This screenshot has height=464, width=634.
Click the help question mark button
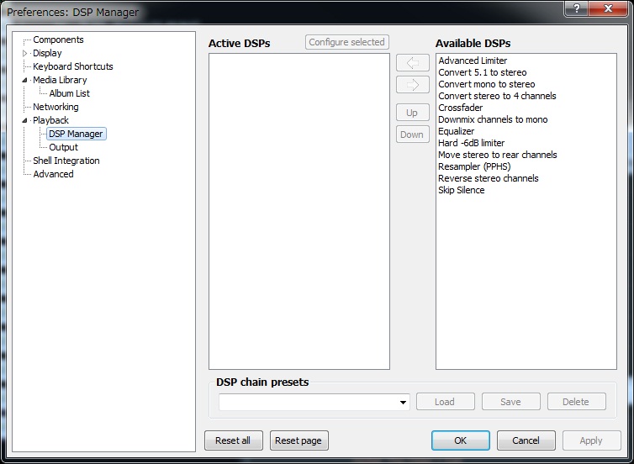577,8
